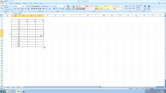Switch to the Review tab
This screenshot has width=166, height=93.
pos(36,3)
